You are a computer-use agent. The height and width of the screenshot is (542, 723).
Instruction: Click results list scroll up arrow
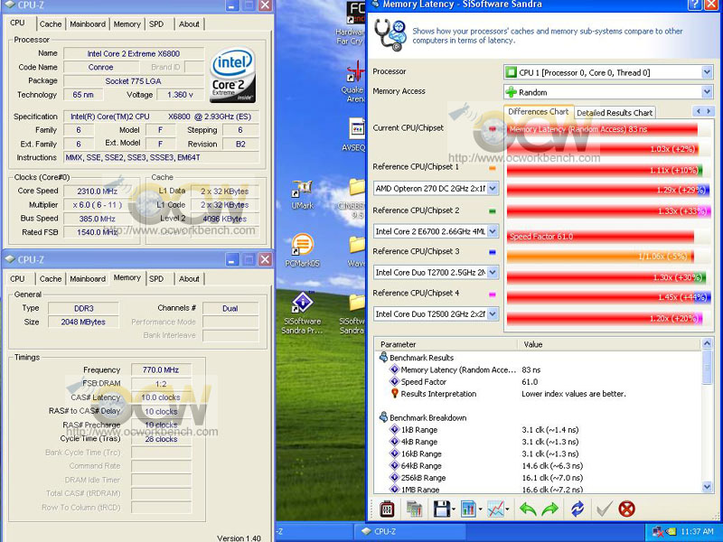pyautogui.click(x=707, y=343)
